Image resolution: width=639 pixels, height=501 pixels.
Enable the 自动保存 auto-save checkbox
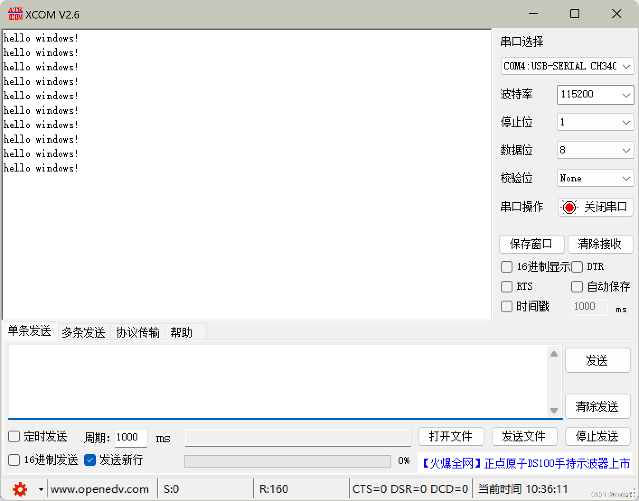(577, 287)
